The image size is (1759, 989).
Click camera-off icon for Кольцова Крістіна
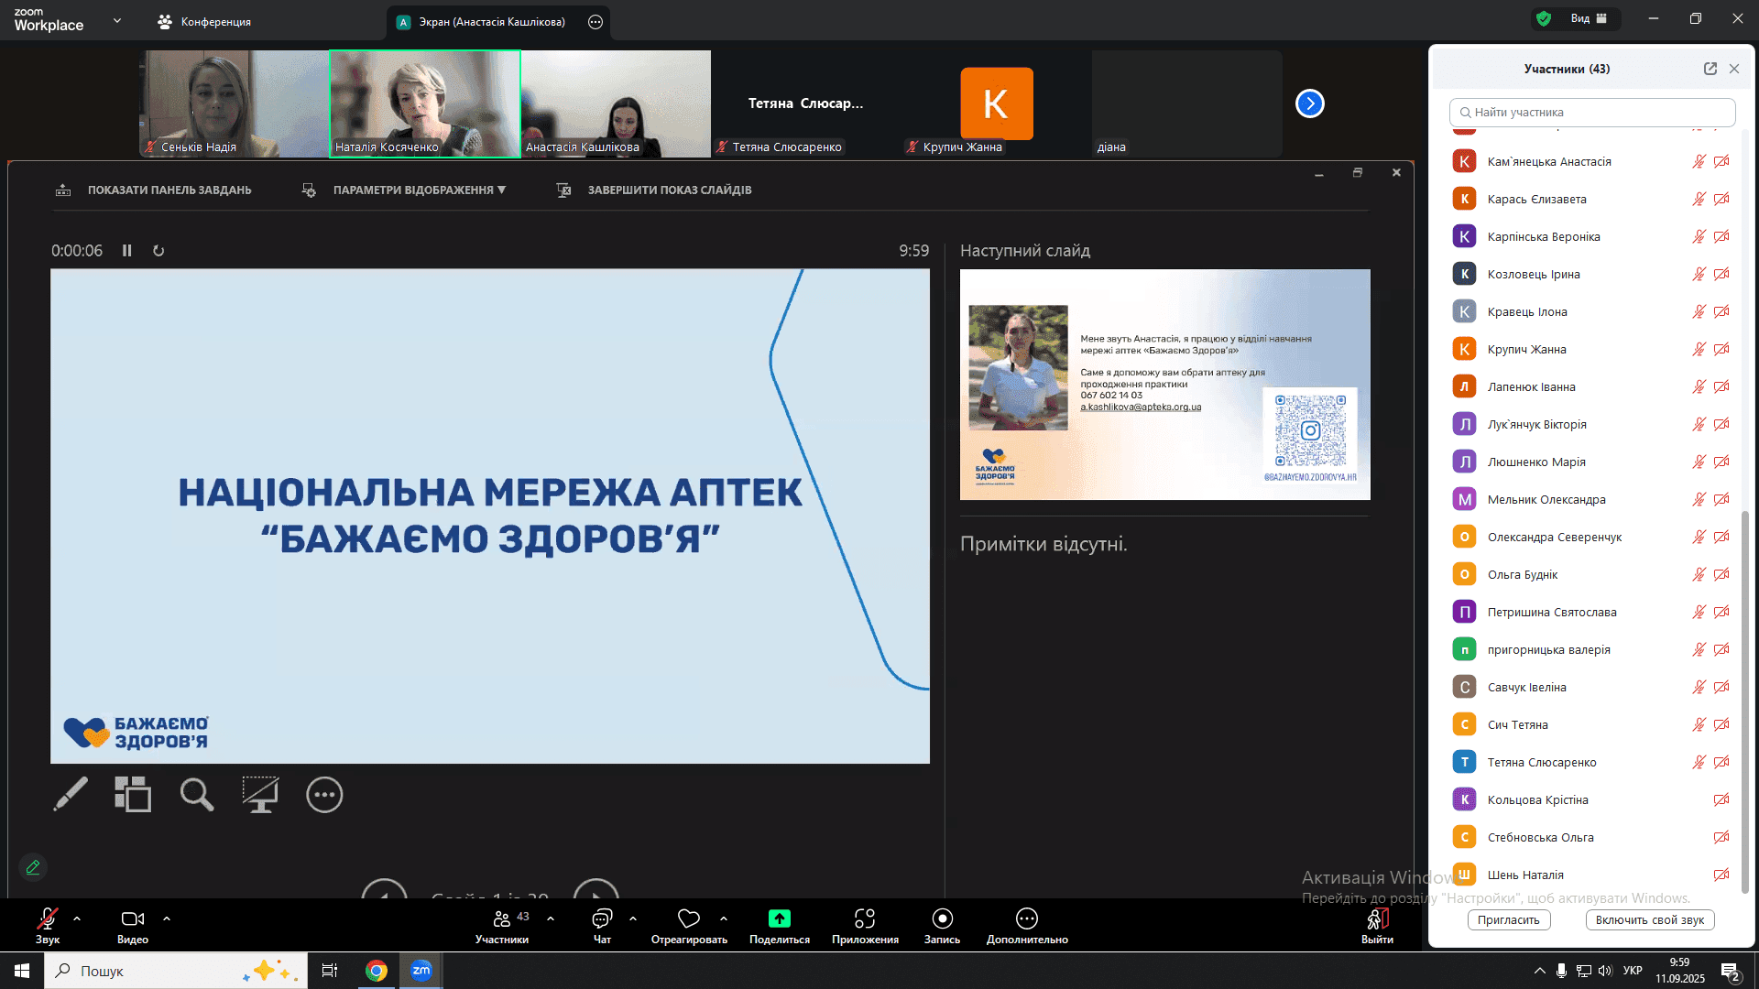[1721, 799]
